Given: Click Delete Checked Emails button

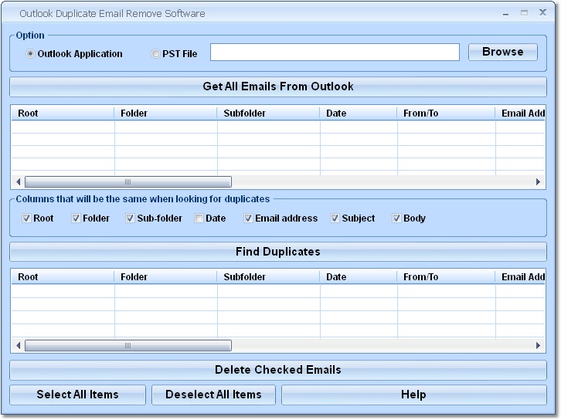Looking at the screenshot, I should (x=278, y=370).
